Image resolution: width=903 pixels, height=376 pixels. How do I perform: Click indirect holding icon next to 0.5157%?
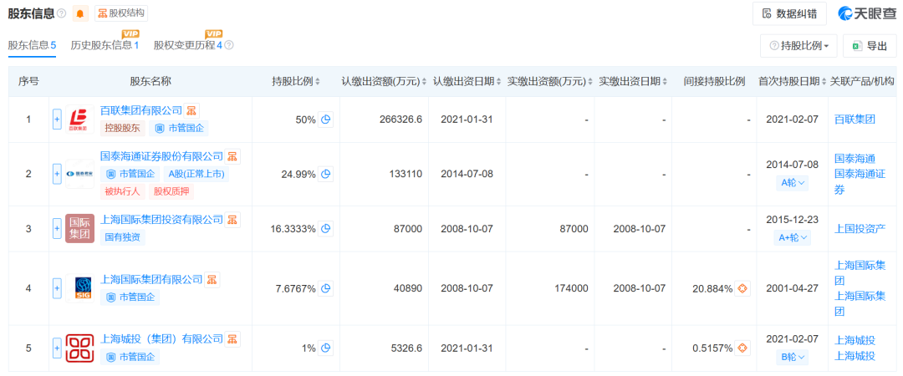tap(743, 348)
